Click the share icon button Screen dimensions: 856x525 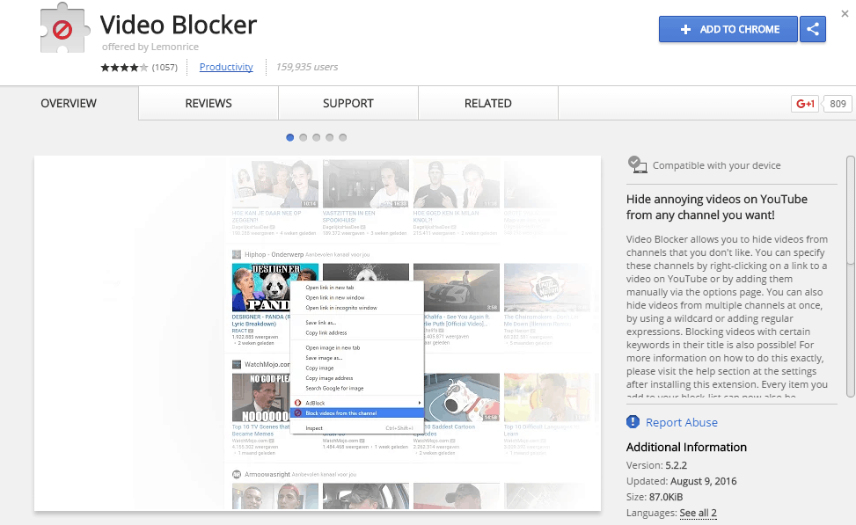pos(812,29)
